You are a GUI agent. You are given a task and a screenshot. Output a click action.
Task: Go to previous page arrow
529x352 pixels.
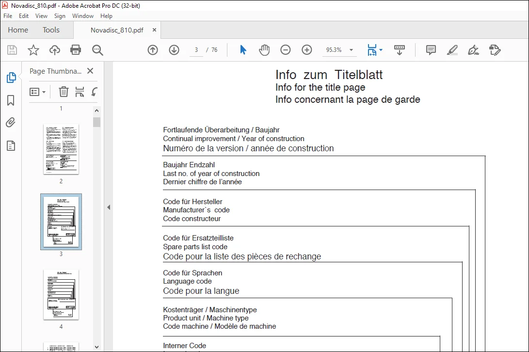(x=152, y=50)
